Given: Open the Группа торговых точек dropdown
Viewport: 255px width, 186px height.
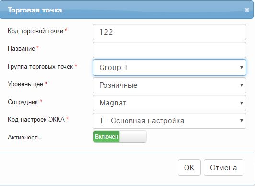Looking at the screenshot, I should pos(170,68).
